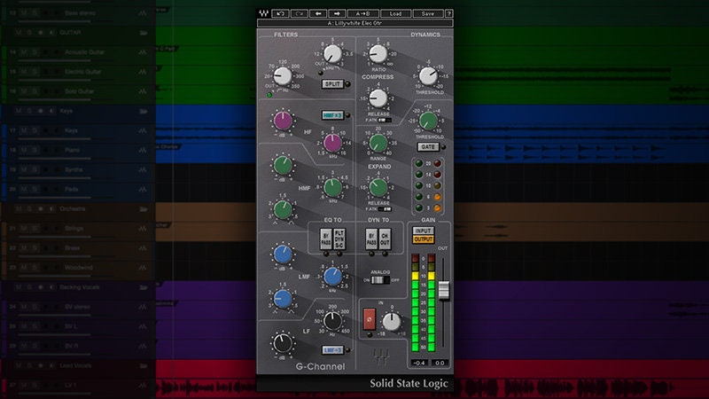Screen dimensions: 709x399
Task: Click the gain reduction LED column
Action: point(437,186)
